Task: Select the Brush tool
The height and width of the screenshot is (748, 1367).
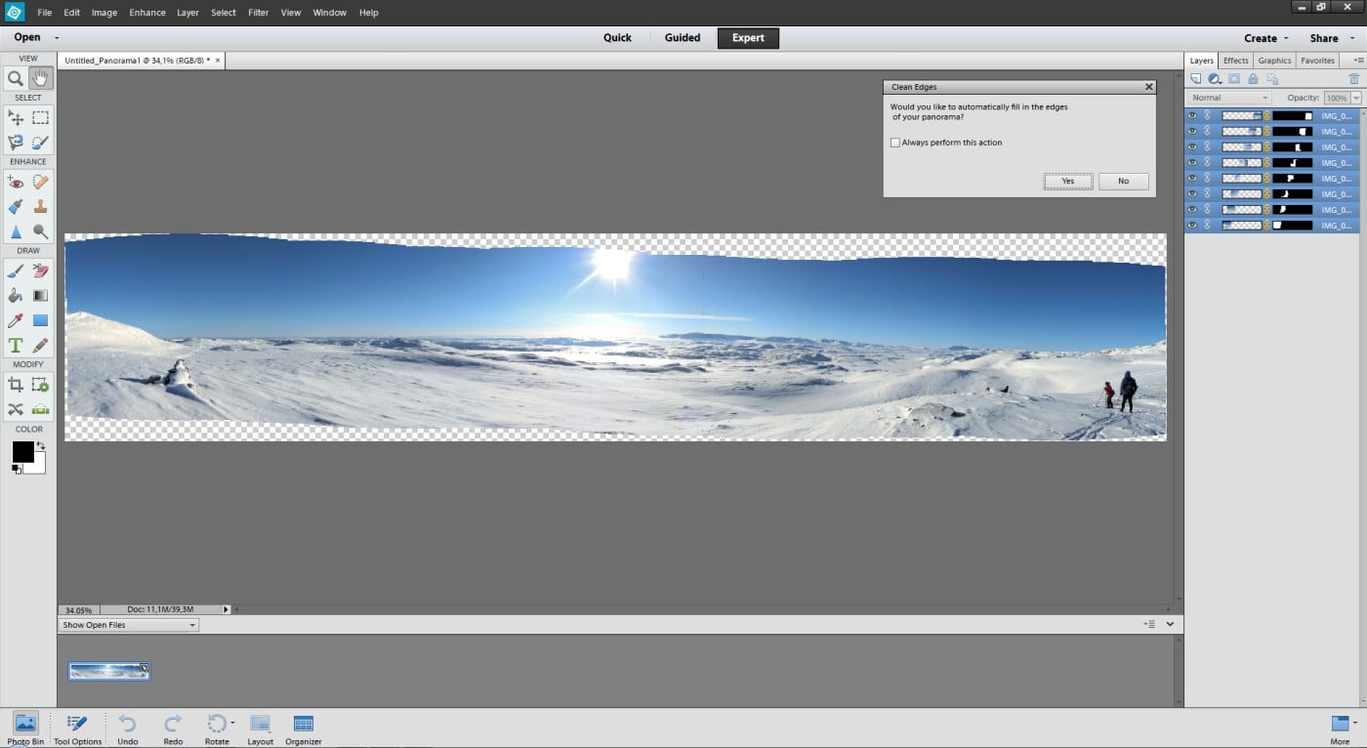Action: click(16, 270)
